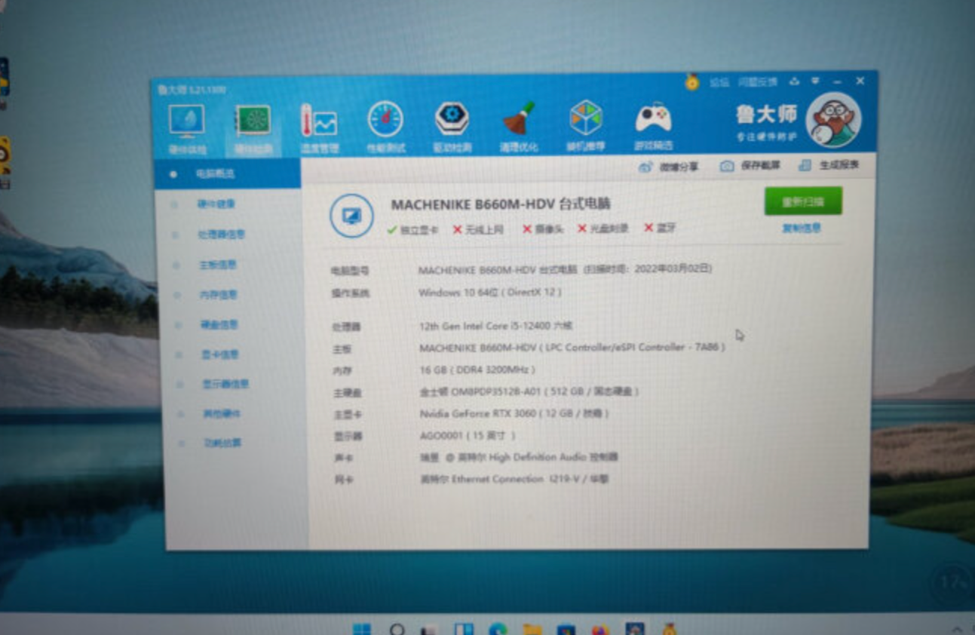The height and width of the screenshot is (635, 975).
Task: Click the 鲁大师 mascot avatar
Action: coord(833,120)
